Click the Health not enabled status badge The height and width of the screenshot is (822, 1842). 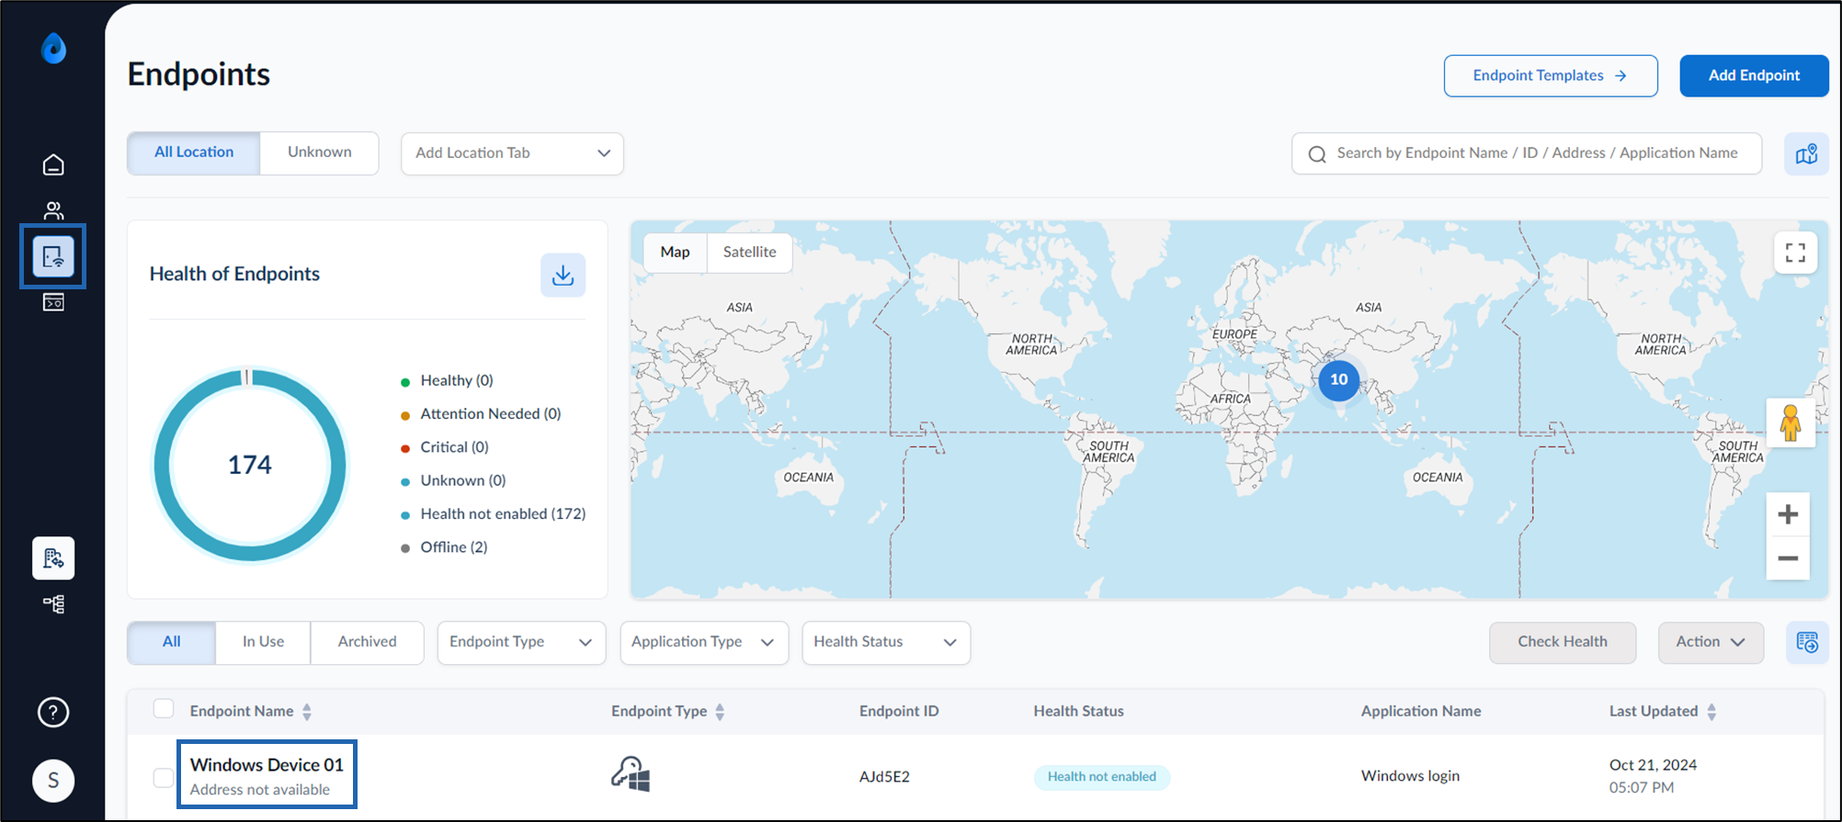tap(1102, 777)
